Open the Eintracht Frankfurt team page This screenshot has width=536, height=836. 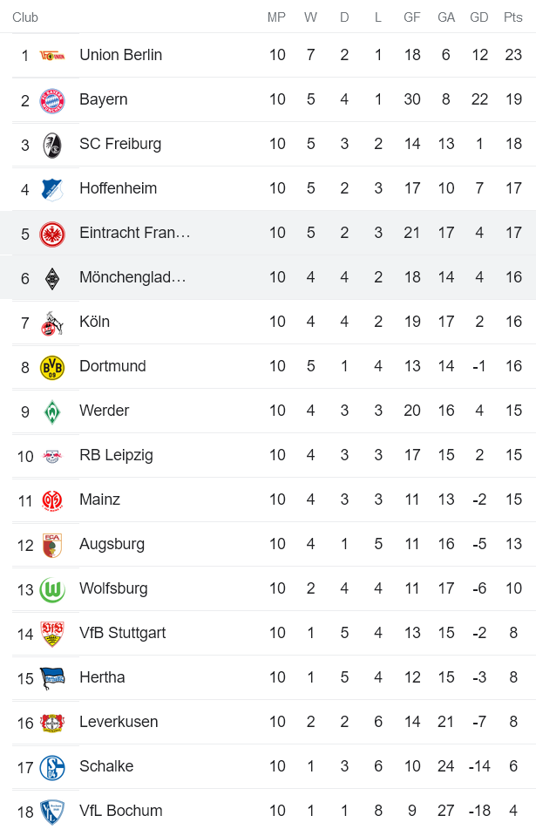135,232
